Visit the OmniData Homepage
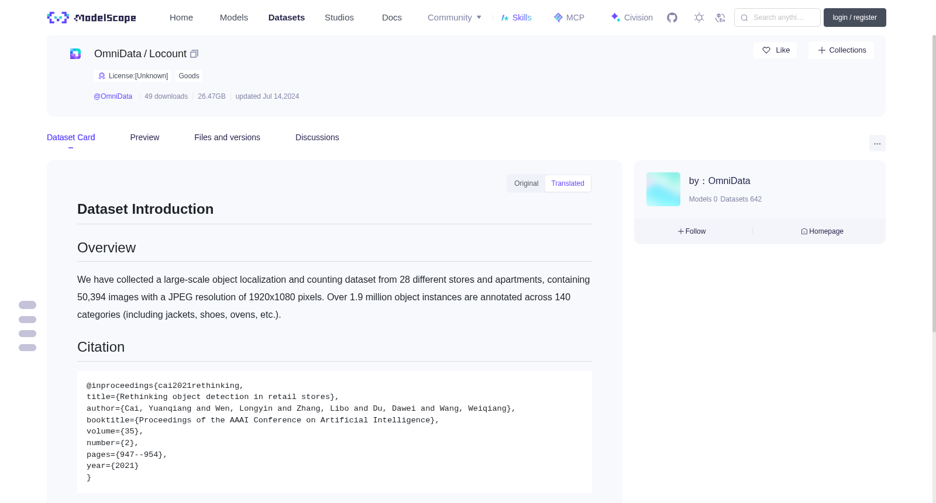The image size is (936, 503). coord(822,231)
